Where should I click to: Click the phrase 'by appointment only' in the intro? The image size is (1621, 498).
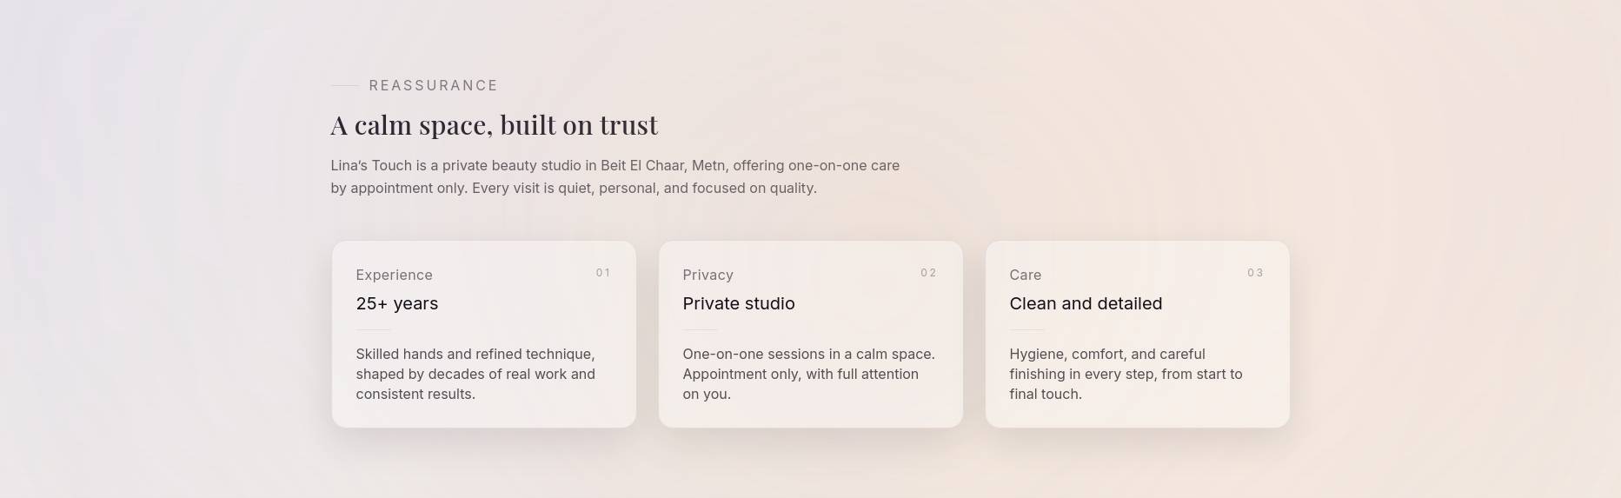point(397,189)
